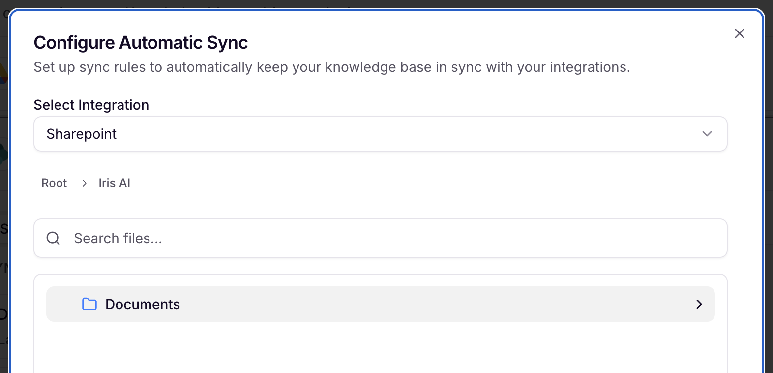Close the Configure Automatic Sync dialog
The image size is (773, 373).
[739, 33]
